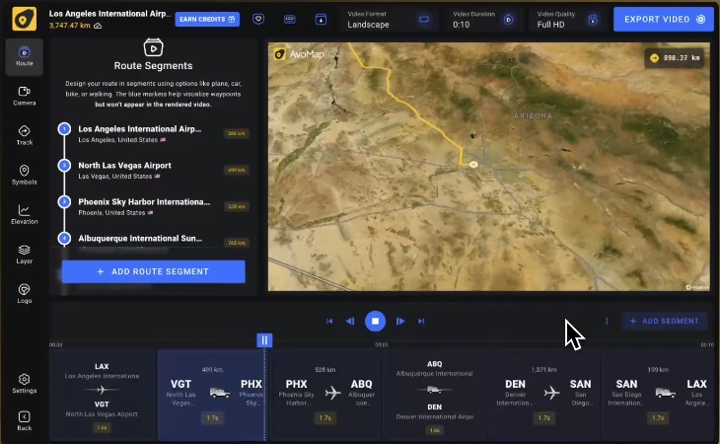Select the Route tab in sidebar

pyautogui.click(x=24, y=56)
